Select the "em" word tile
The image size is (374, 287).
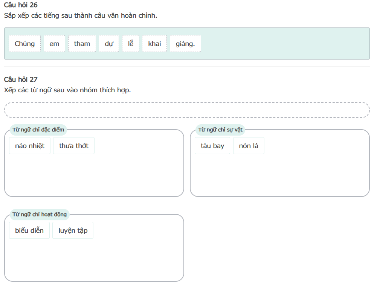pos(54,44)
